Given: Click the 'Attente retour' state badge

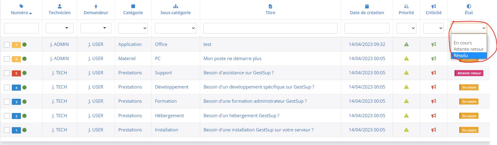Looking at the screenshot, I should 469,73.
